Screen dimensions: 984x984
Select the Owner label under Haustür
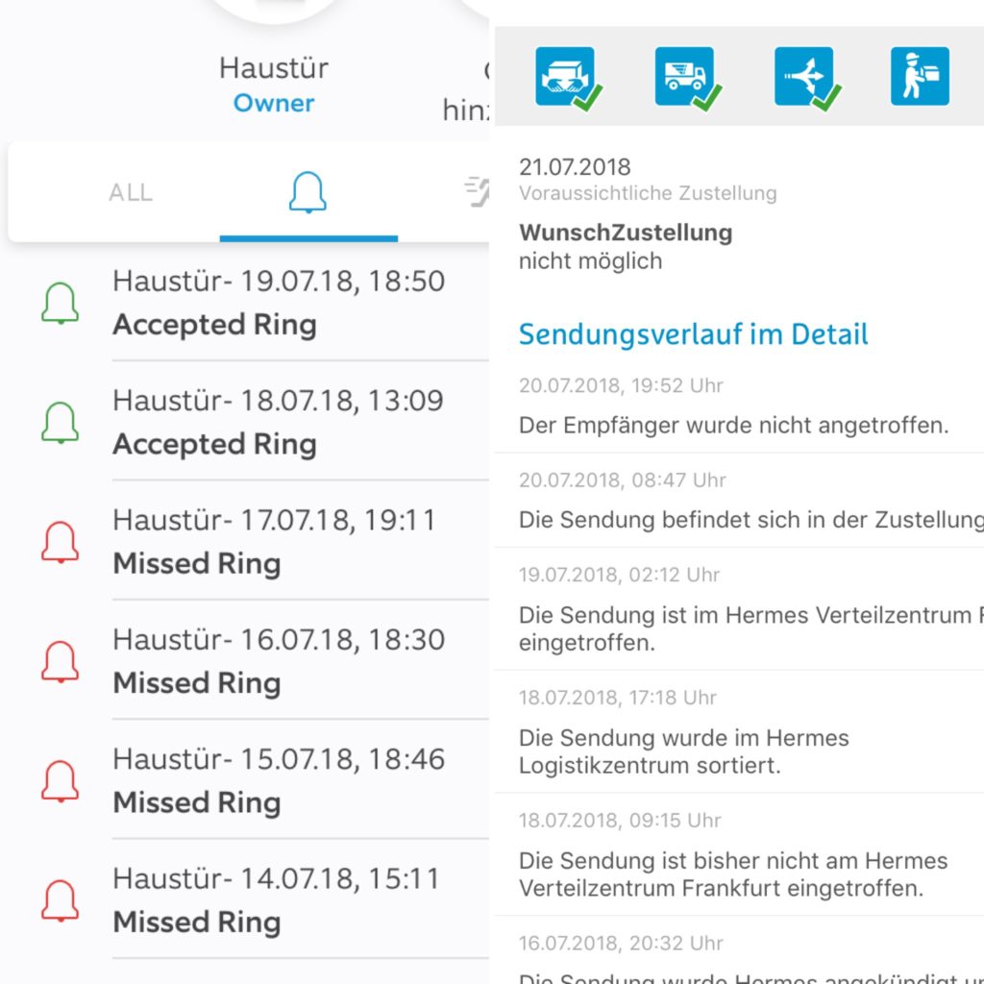274,104
